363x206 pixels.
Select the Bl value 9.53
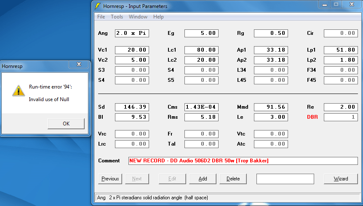click(132, 117)
